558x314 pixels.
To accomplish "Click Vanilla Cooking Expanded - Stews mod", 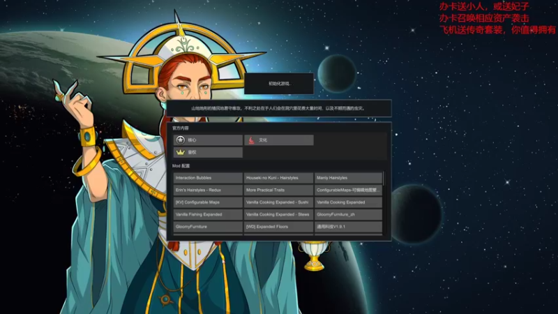I will coord(278,214).
